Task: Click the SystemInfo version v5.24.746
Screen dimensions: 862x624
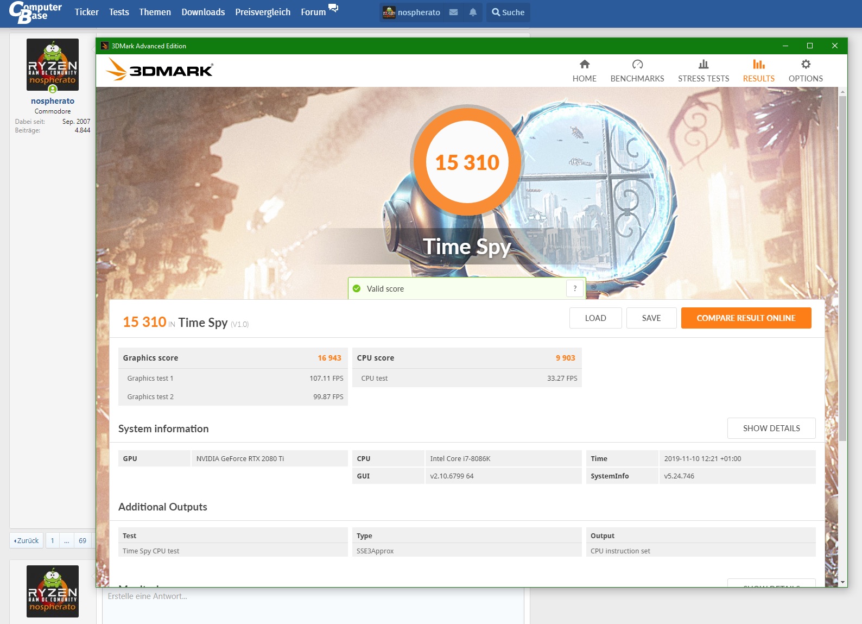Action: click(679, 476)
